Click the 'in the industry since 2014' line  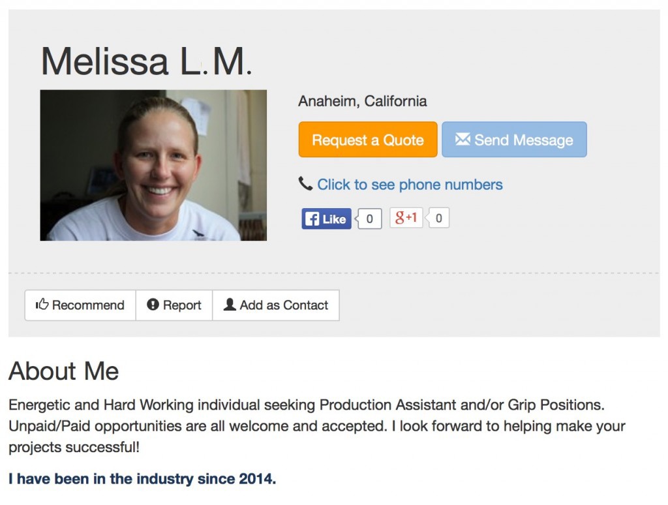(142, 479)
